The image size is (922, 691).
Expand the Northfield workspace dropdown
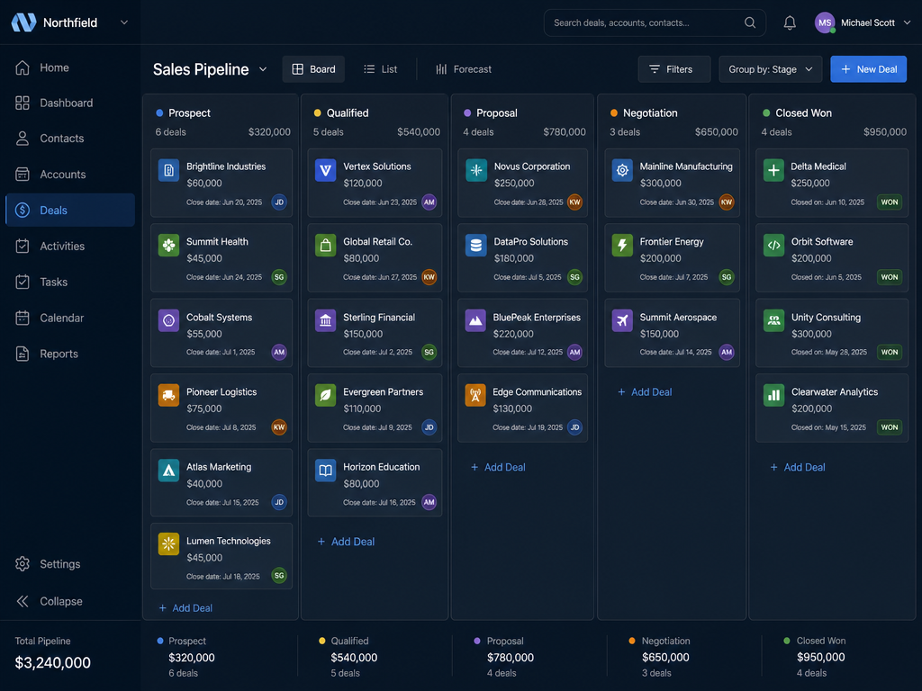[124, 22]
